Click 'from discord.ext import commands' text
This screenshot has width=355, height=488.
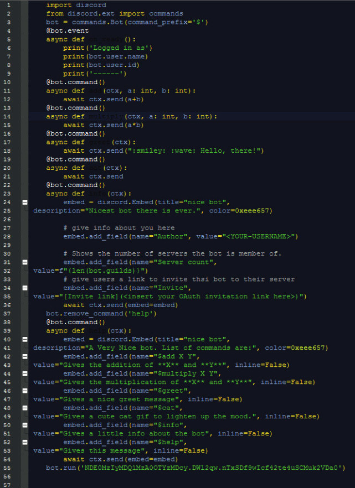tap(115, 14)
